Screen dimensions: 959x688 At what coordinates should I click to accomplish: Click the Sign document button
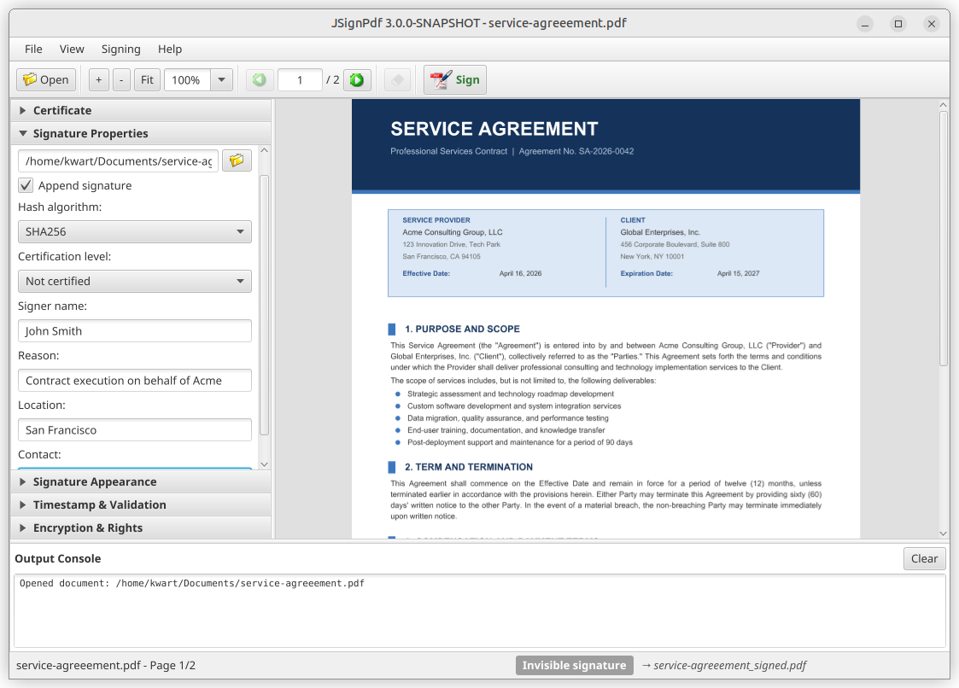455,80
